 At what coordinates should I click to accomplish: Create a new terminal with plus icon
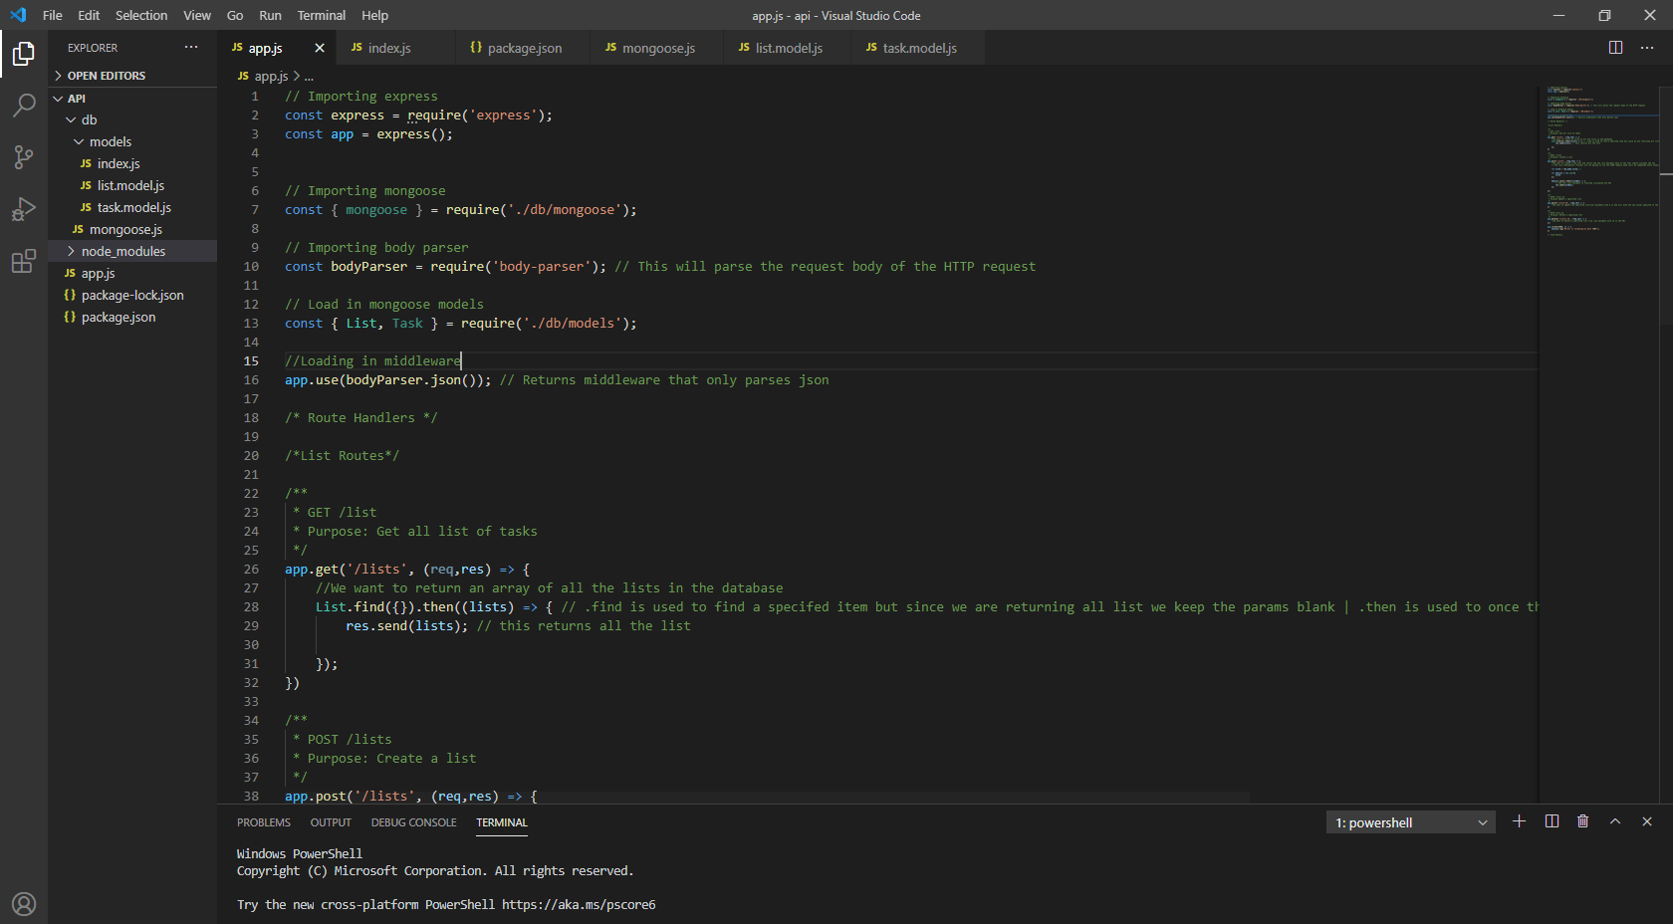tap(1519, 821)
